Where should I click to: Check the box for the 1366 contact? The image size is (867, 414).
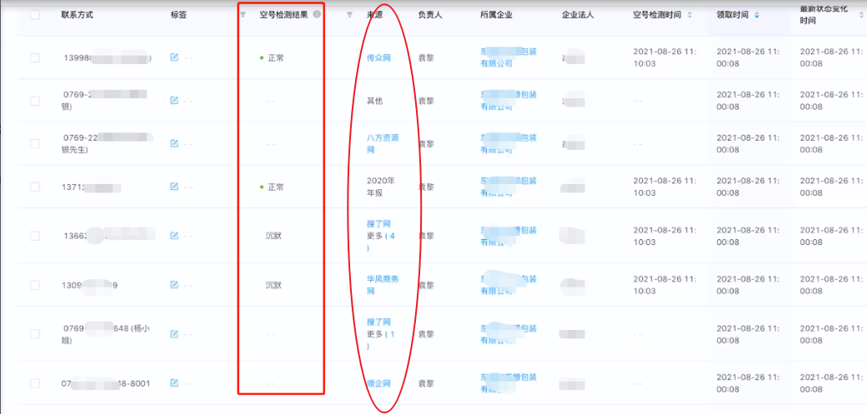[35, 236]
